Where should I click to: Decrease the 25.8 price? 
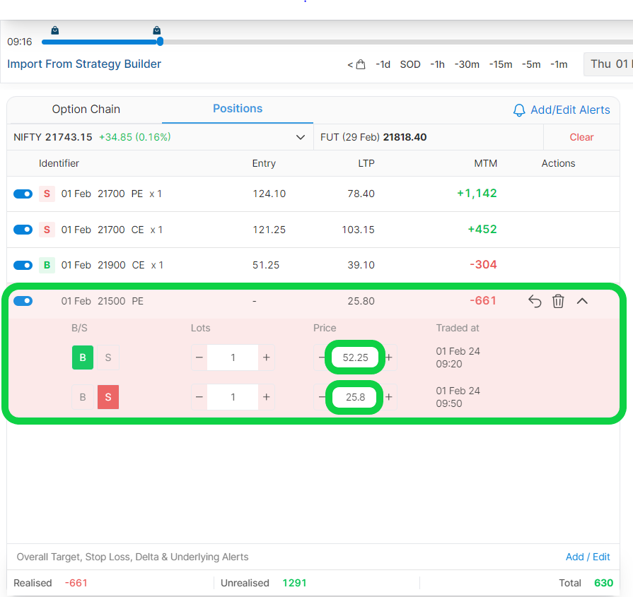(x=320, y=397)
